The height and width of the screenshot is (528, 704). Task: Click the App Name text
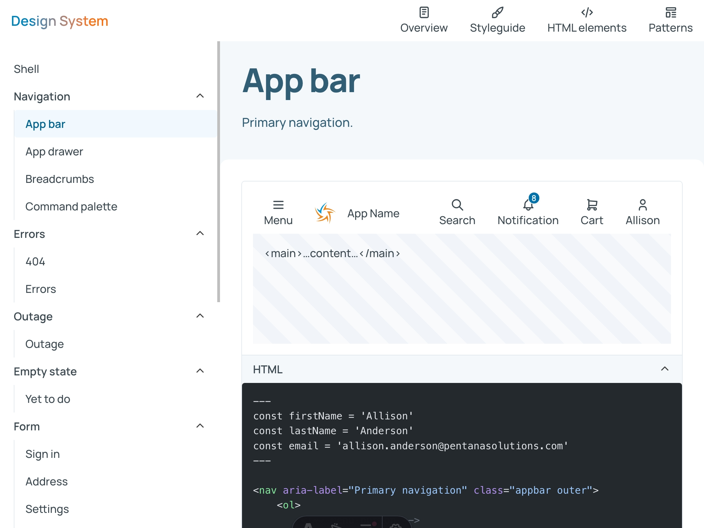[x=373, y=213]
